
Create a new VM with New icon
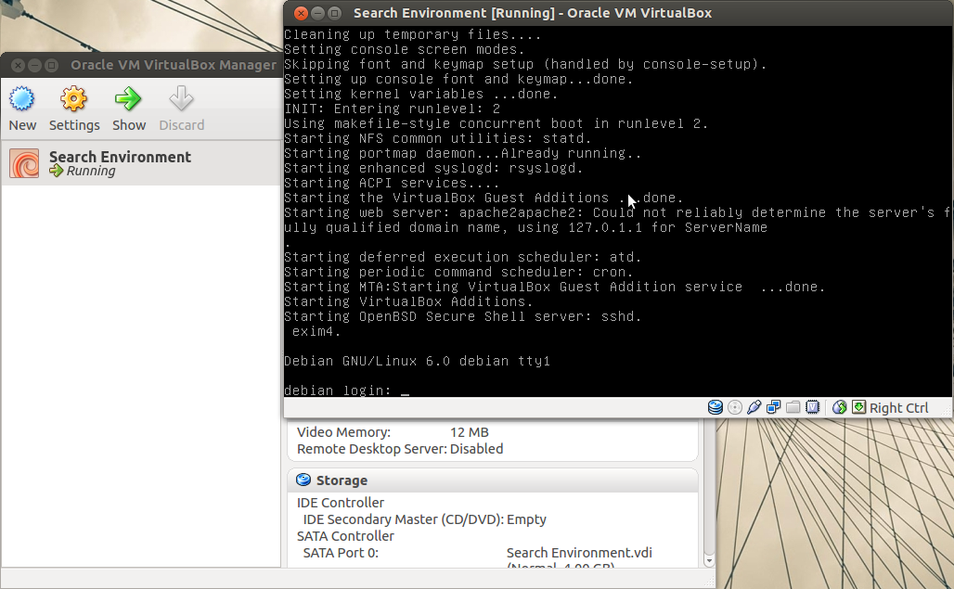22,99
